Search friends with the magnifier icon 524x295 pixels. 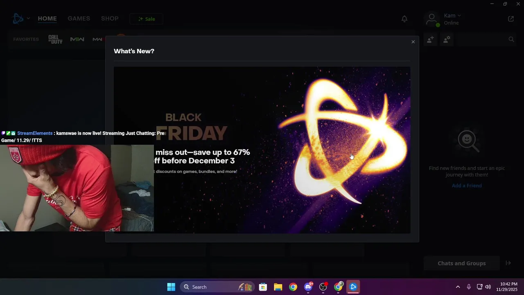point(511,39)
